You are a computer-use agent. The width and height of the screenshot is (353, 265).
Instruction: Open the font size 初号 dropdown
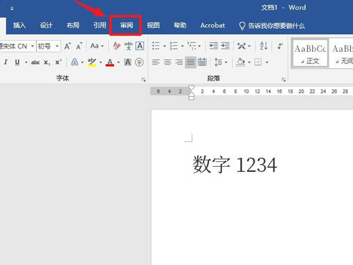pos(57,46)
